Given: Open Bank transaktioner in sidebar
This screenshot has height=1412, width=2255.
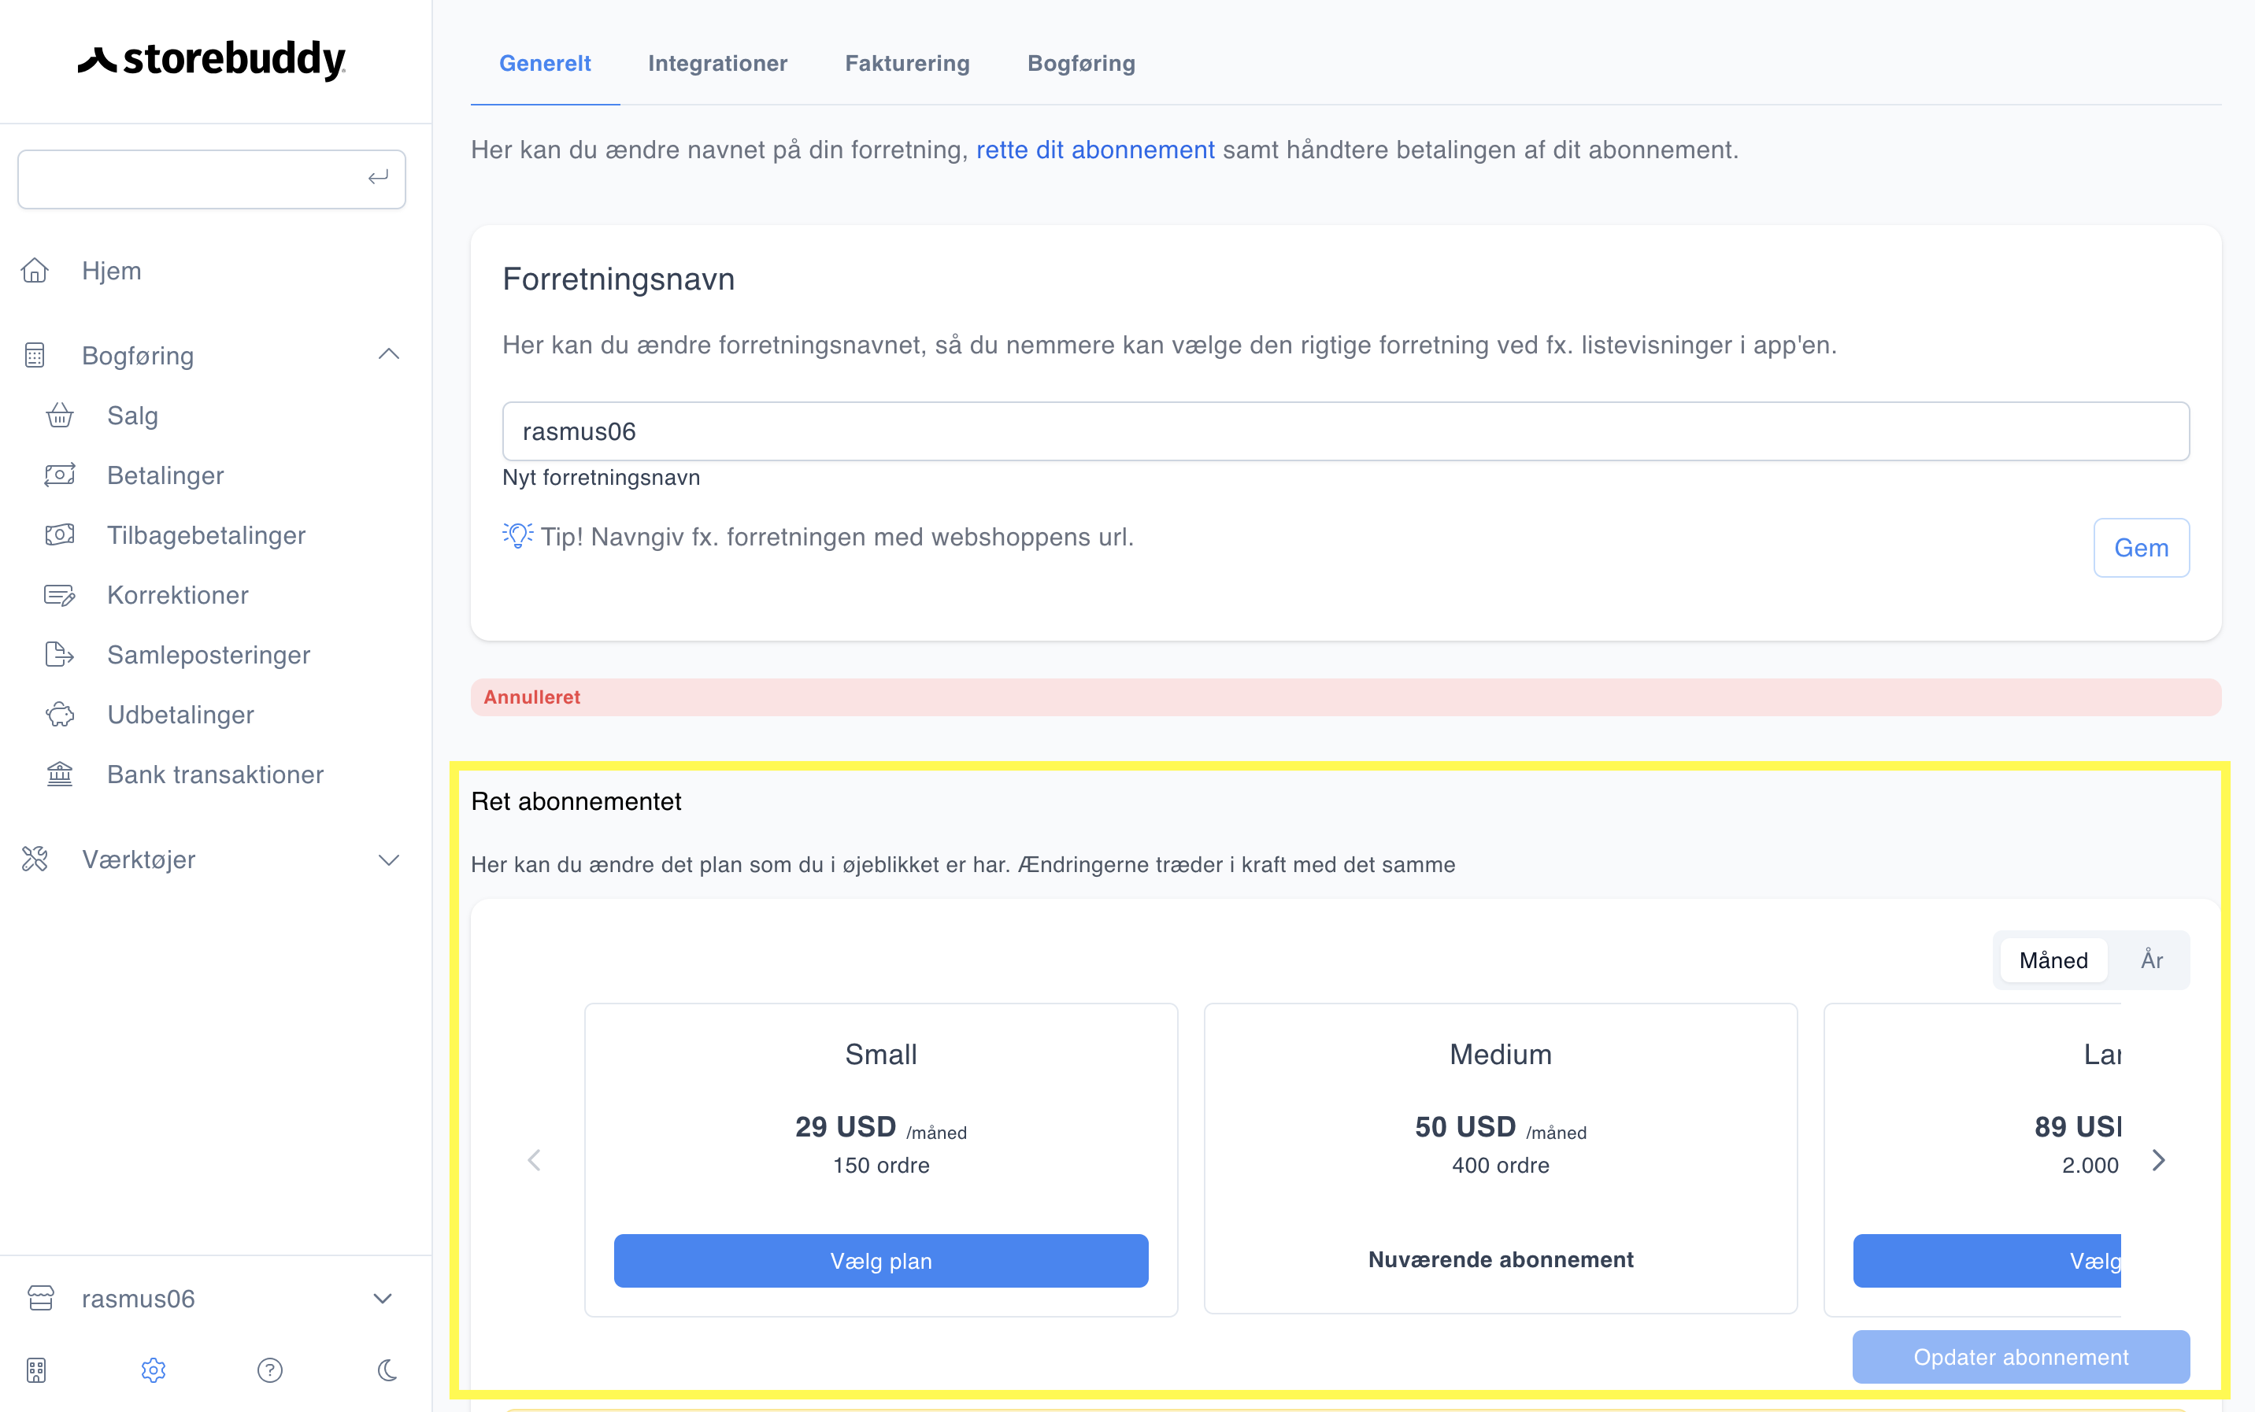Looking at the screenshot, I should coord(215,774).
